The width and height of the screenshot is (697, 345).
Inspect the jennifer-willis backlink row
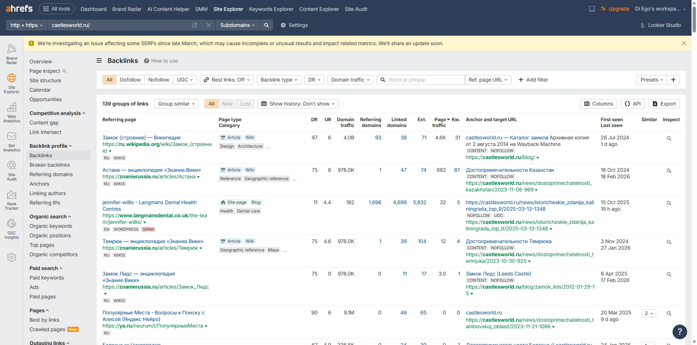click(x=669, y=203)
